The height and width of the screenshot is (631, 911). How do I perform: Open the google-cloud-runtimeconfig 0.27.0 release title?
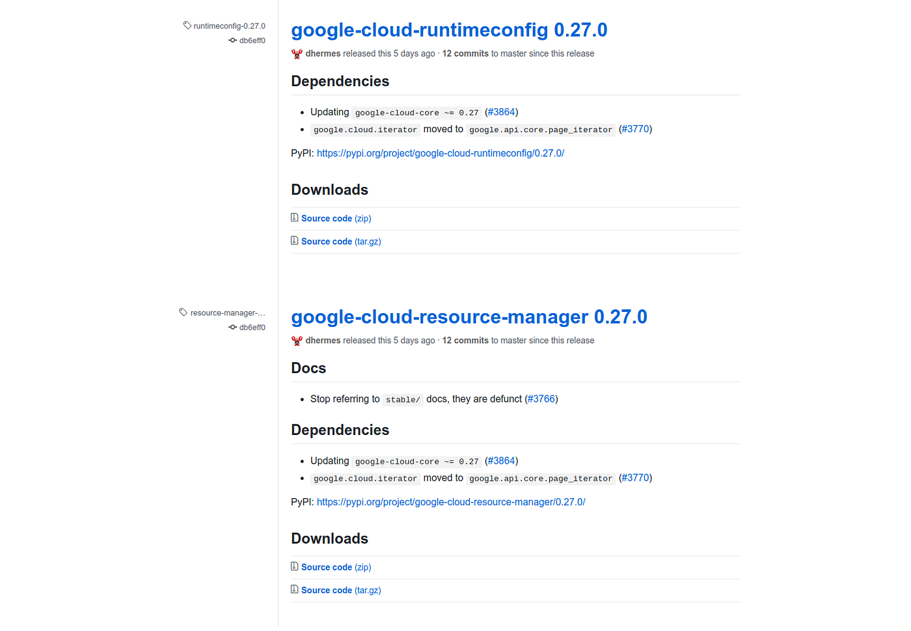[x=449, y=30]
